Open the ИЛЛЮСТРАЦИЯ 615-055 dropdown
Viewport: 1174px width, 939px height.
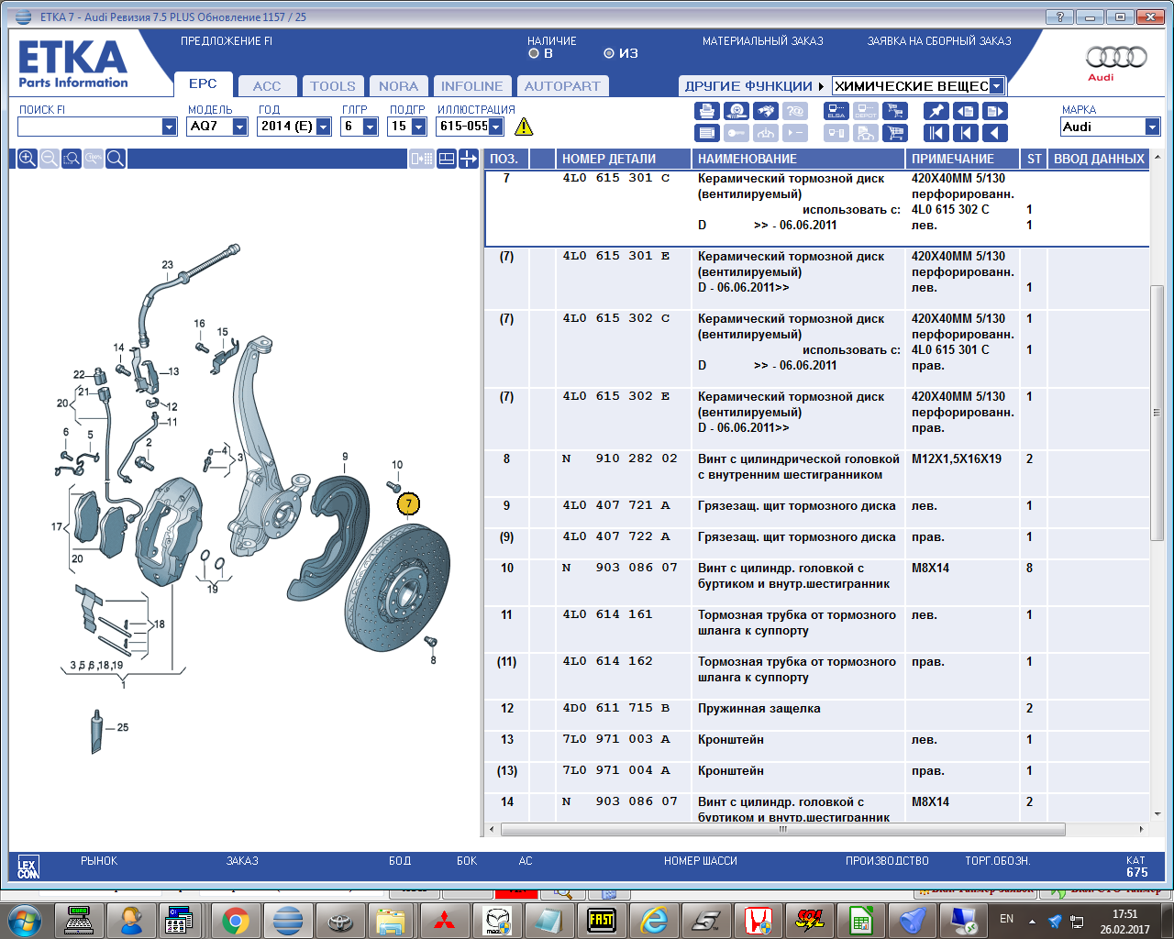coord(495,127)
